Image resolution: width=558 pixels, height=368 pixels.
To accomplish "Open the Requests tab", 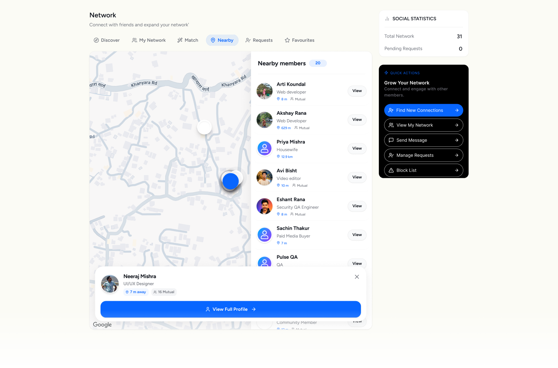I will [x=259, y=40].
